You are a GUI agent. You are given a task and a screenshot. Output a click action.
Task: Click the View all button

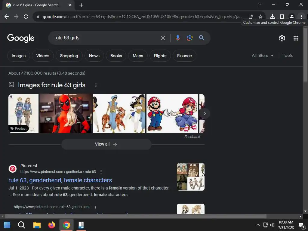click(106, 144)
